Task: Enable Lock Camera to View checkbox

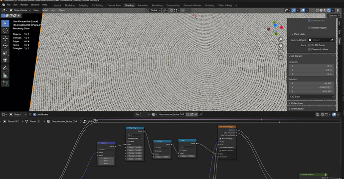Action: (x=309, y=49)
